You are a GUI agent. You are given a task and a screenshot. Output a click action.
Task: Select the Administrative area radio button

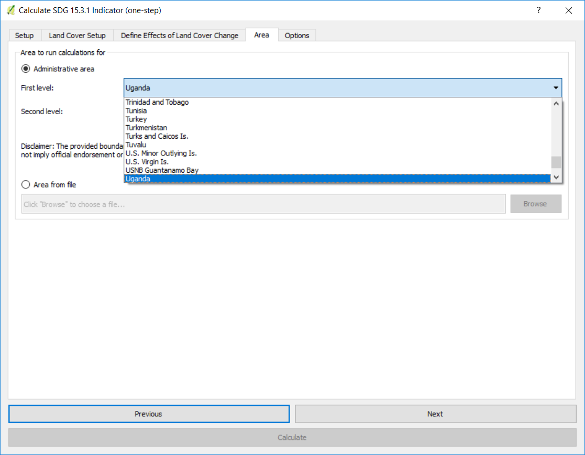tap(26, 69)
